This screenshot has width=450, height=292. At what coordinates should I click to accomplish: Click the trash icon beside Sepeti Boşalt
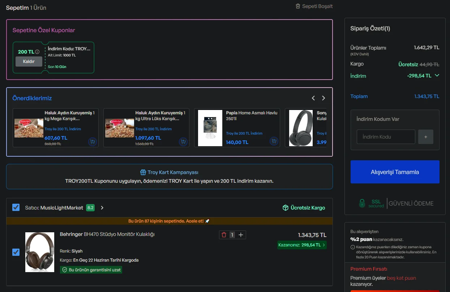tap(298, 6)
